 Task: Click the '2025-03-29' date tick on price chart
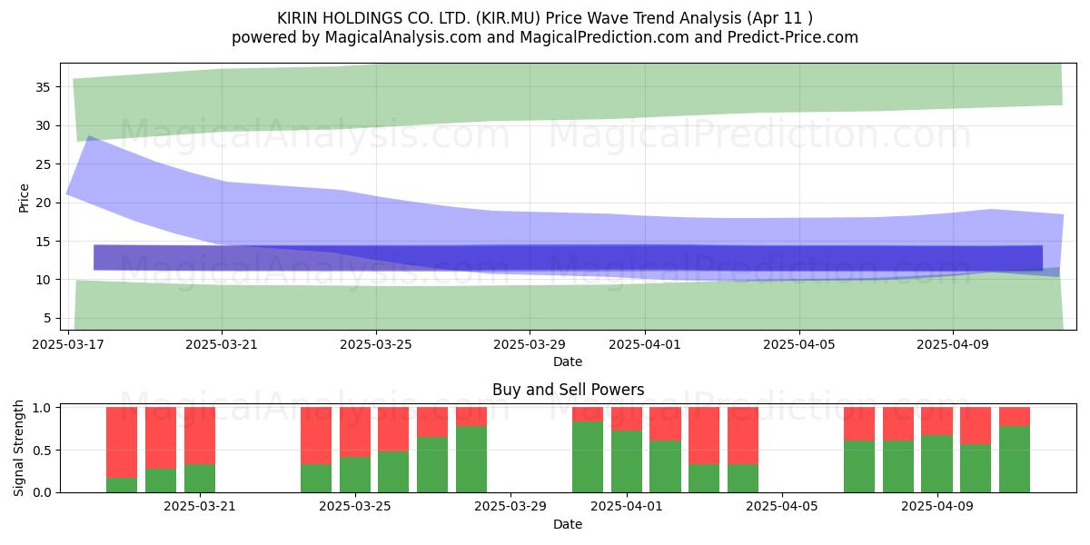[x=530, y=345]
